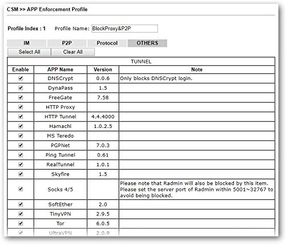Click the HTTP Proxy app name
Screen dimensions: 286x244
coord(60,107)
